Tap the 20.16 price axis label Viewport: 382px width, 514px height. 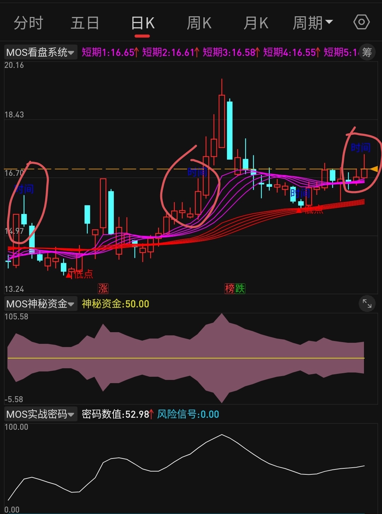[14, 65]
